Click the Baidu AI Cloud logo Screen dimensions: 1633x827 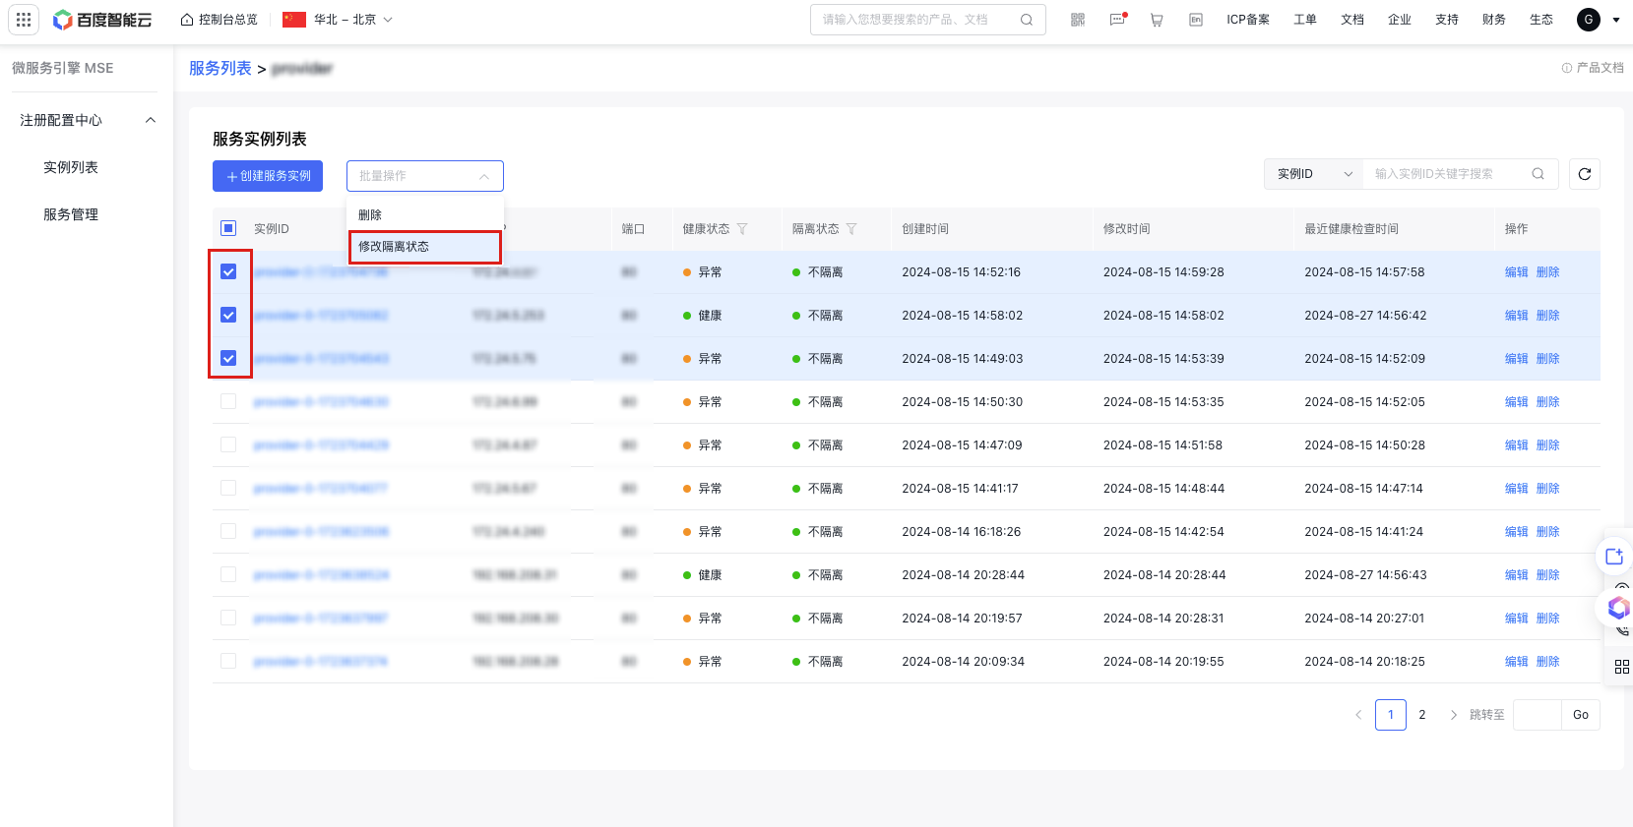pos(102,20)
